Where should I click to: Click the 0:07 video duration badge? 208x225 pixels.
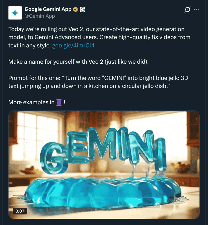point(19,211)
